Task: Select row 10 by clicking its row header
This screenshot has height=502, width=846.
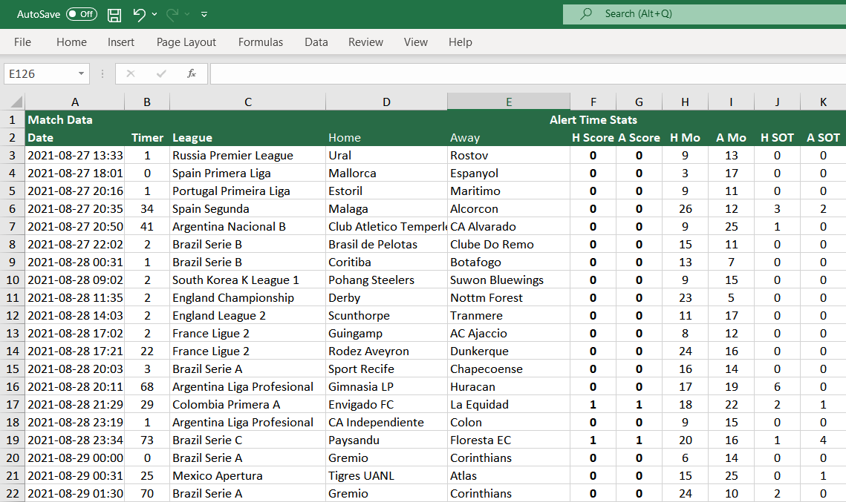Action: (x=11, y=280)
